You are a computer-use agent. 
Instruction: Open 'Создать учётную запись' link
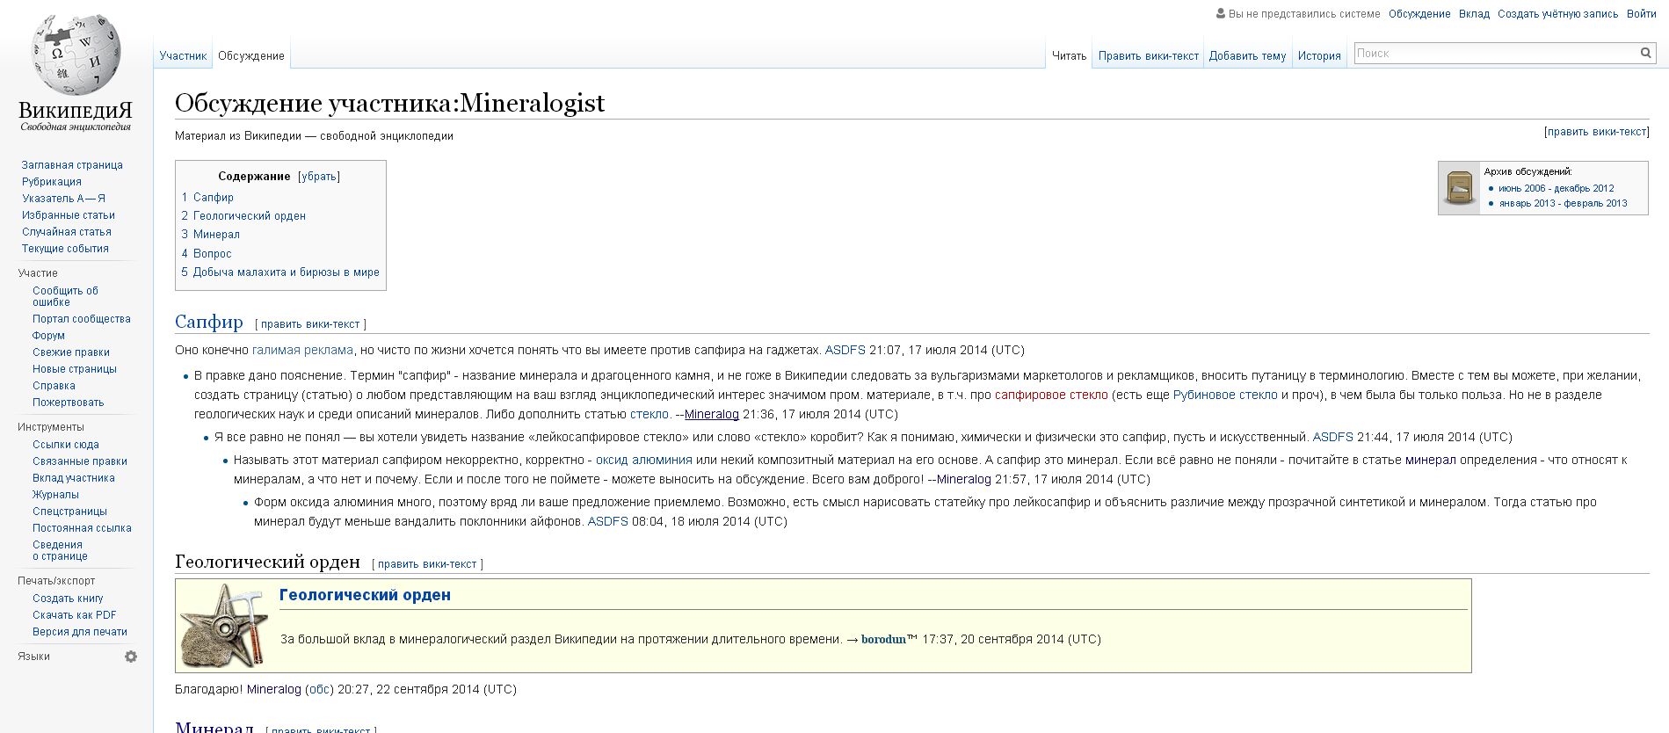point(1557,14)
